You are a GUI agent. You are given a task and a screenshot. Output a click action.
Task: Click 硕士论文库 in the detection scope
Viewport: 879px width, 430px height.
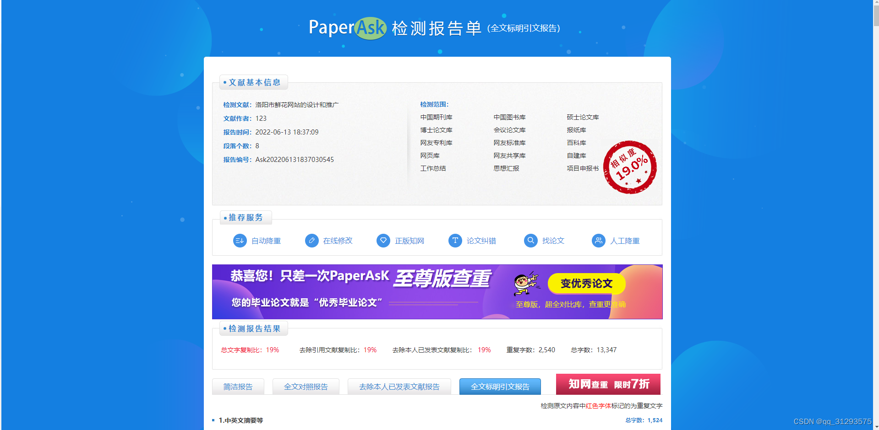point(583,118)
